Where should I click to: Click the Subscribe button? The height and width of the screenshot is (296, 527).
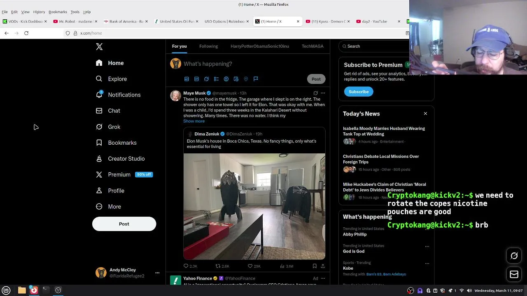pos(359,92)
